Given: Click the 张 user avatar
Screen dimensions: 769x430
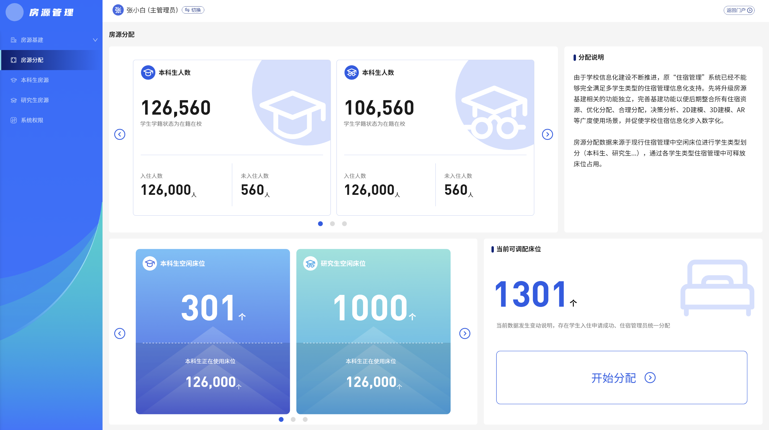Looking at the screenshot, I should pos(118,10).
